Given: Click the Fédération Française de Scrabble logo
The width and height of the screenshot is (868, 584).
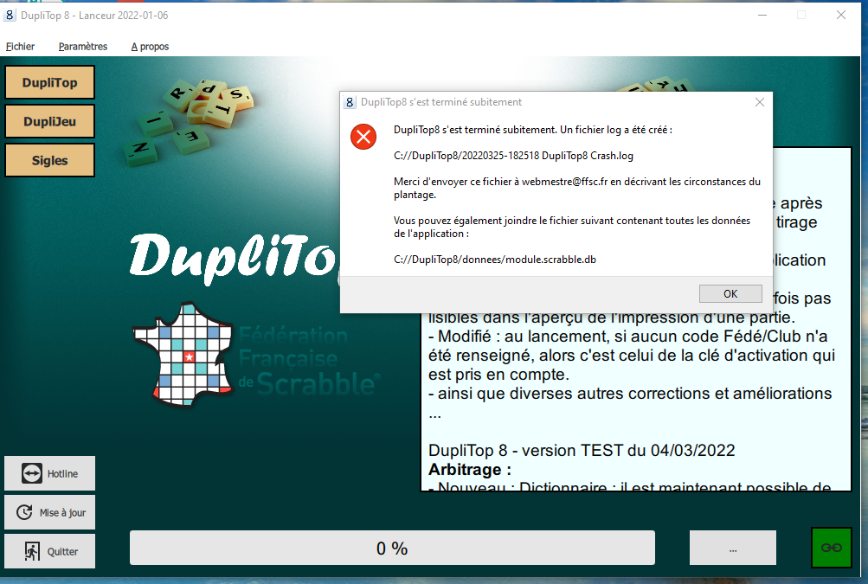Looking at the screenshot, I should point(256,354).
